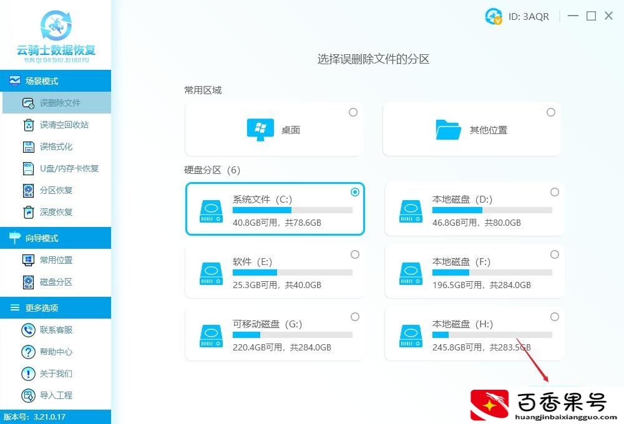Select the 本地磁盘 (D:) radio button
Image resolution: width=624 pixels, height=424 pixels.
(x=554, y=192)
